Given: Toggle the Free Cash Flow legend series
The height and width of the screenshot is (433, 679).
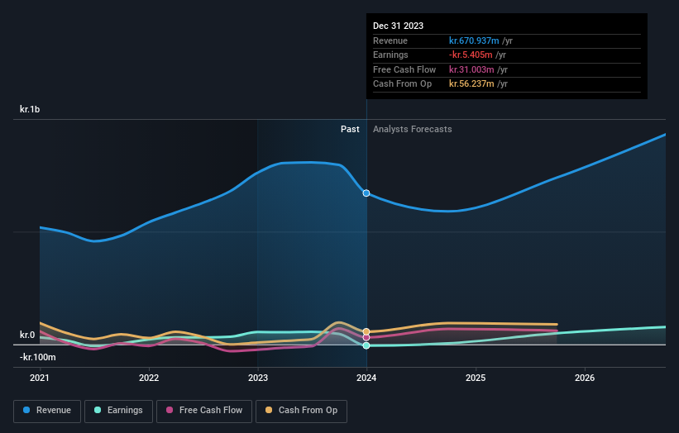Looking at the screenshot, I should click(204, 411).
